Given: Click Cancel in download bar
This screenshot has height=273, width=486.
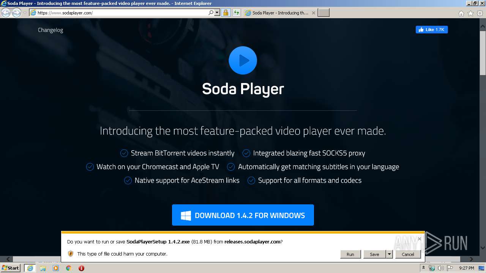Looking at the screenshot, I should click(408, 254).
